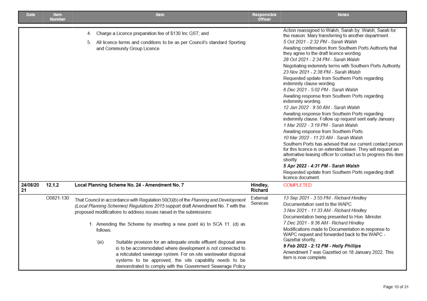Select the External Services department text

[x=260, y=201]
